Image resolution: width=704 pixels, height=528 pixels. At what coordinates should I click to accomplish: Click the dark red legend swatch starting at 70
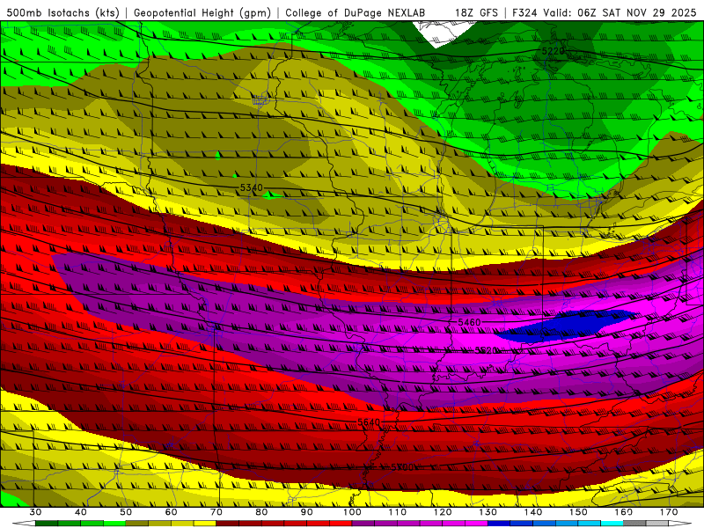228,524
